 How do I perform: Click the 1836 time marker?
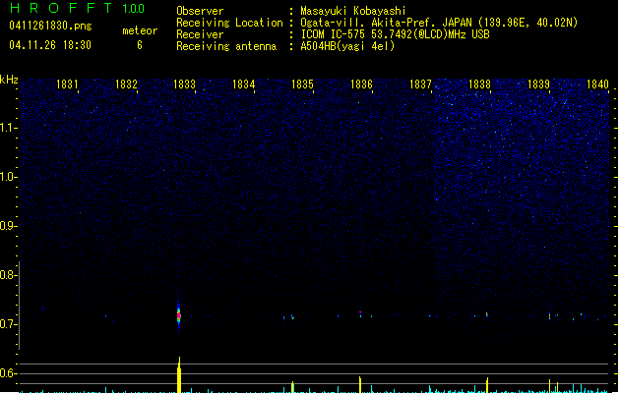[361, 84]
